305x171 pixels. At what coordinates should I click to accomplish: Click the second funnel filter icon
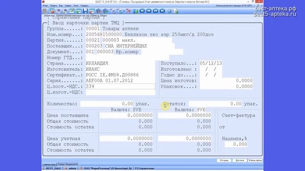[x=120, y=11]
